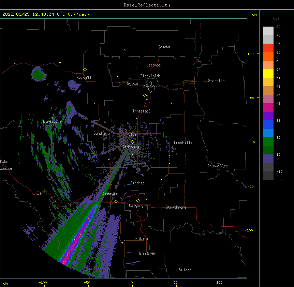Click the green echo blob northwest of RockyMH
294x287 pixels.
[x=38, y=74]
